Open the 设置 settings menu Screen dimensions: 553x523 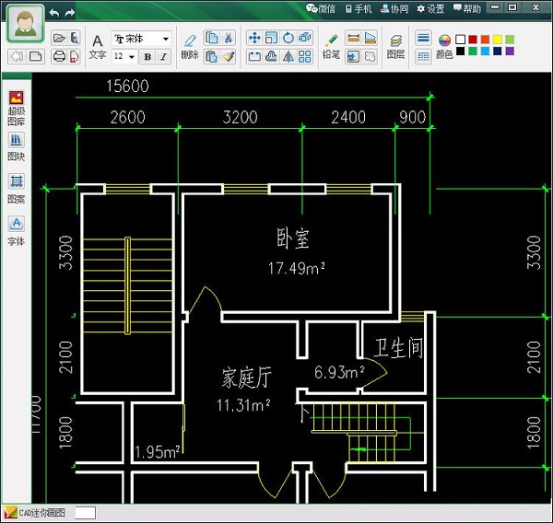430,8
